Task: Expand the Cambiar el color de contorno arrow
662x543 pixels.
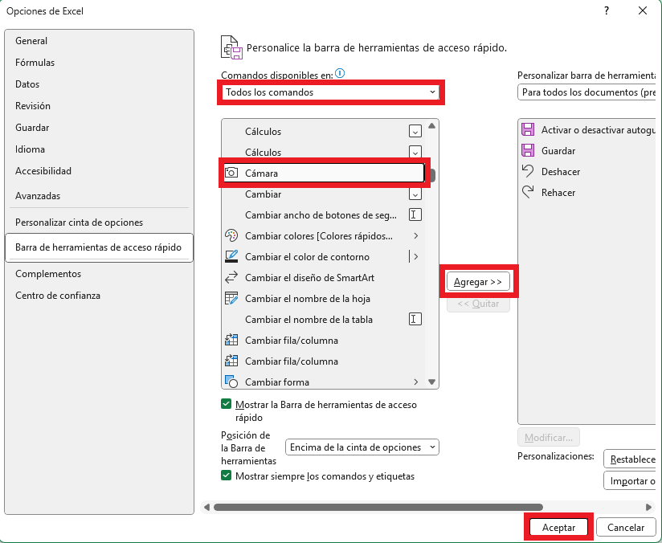Action: coord(416,256)
